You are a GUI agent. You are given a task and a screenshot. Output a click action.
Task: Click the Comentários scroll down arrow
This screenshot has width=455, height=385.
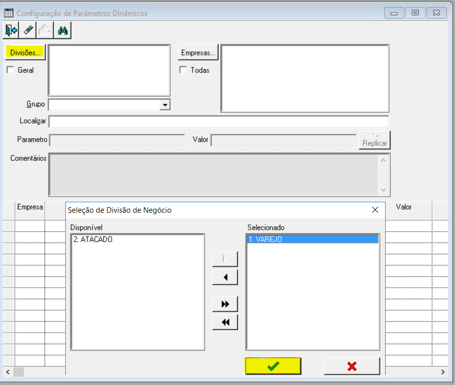(383, 190)
